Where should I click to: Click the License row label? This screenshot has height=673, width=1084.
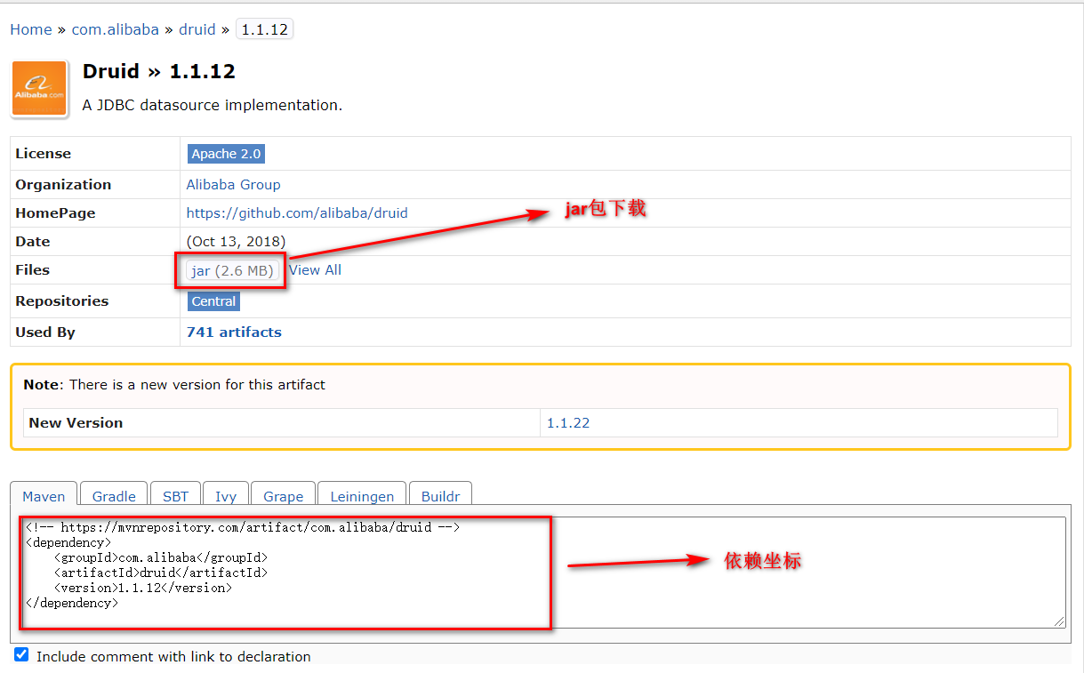tap(44, 154)
